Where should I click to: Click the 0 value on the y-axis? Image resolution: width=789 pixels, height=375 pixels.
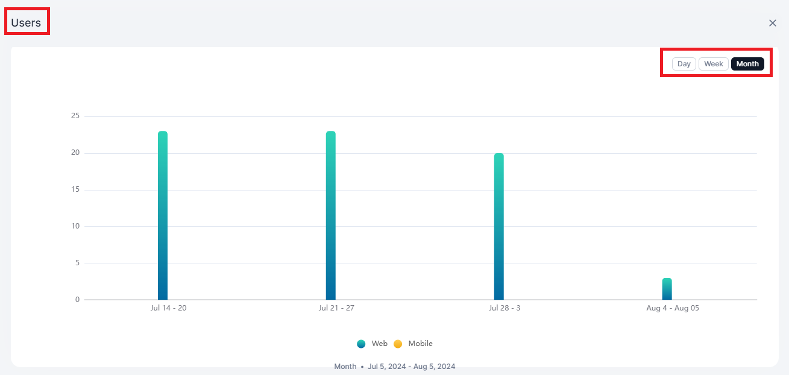pos(77,299)
